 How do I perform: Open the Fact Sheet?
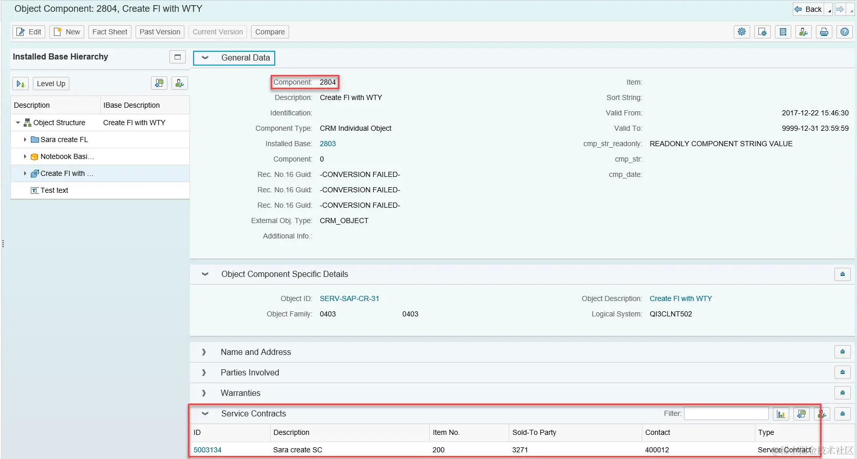110,32
